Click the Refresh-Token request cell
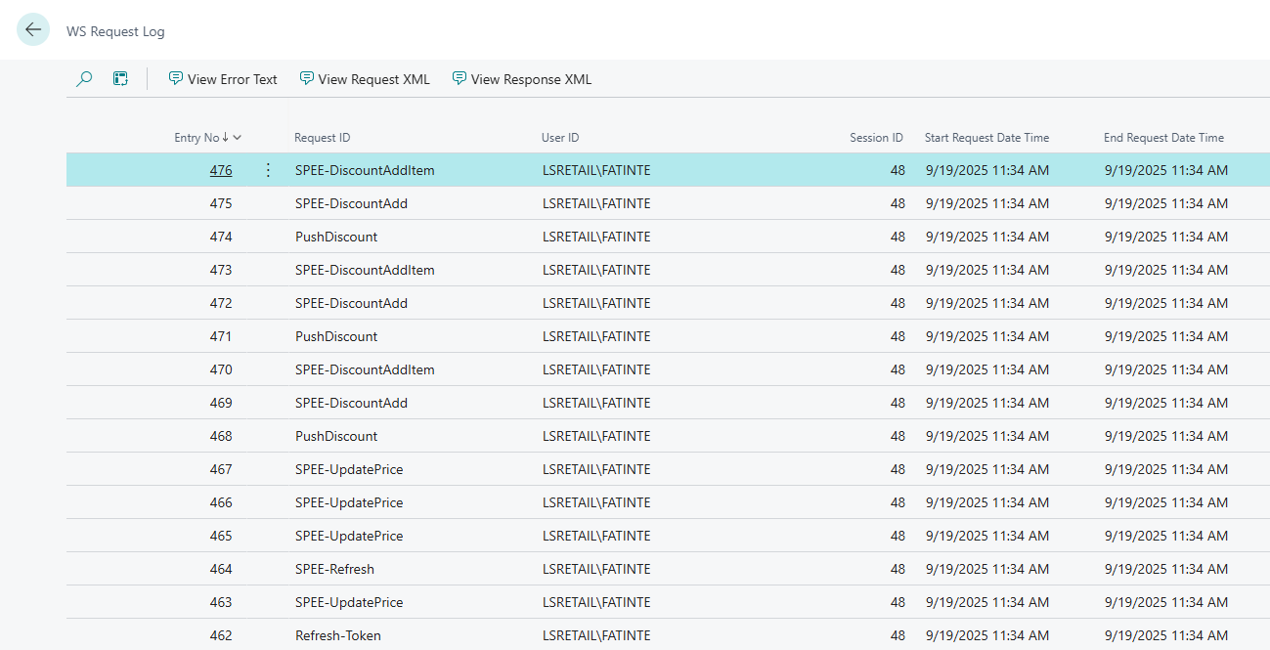The width and height of the screenshot is (1270, 650). 338,635
